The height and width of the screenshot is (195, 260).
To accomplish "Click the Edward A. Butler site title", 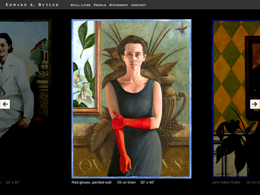I will point(32,5).
